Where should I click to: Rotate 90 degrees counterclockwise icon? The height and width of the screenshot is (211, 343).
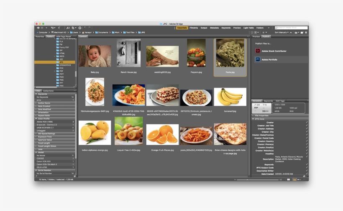click(x=85, y=28)
